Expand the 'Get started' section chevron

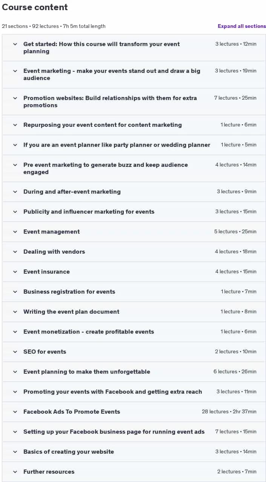click(x=15, y=44)
